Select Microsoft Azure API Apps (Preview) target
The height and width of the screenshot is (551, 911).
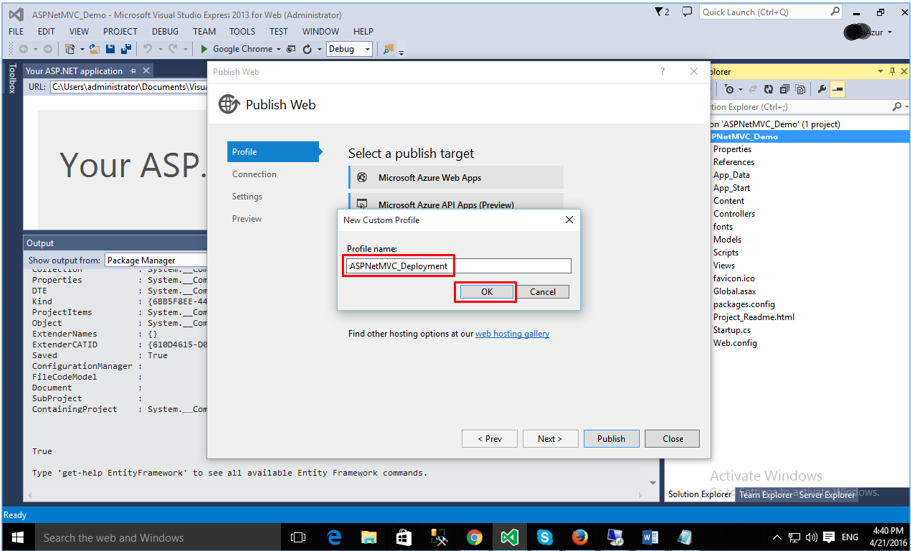click(456, 203)
